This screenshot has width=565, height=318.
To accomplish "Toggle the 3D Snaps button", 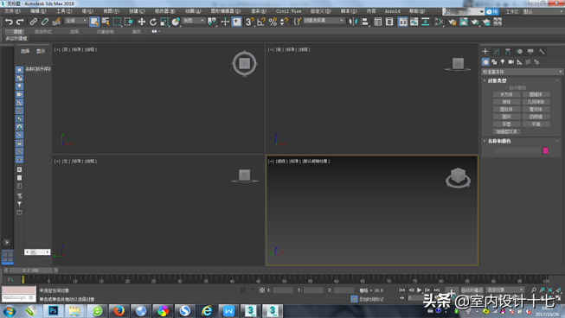I will pyautogui.click(x=249, y=22).
